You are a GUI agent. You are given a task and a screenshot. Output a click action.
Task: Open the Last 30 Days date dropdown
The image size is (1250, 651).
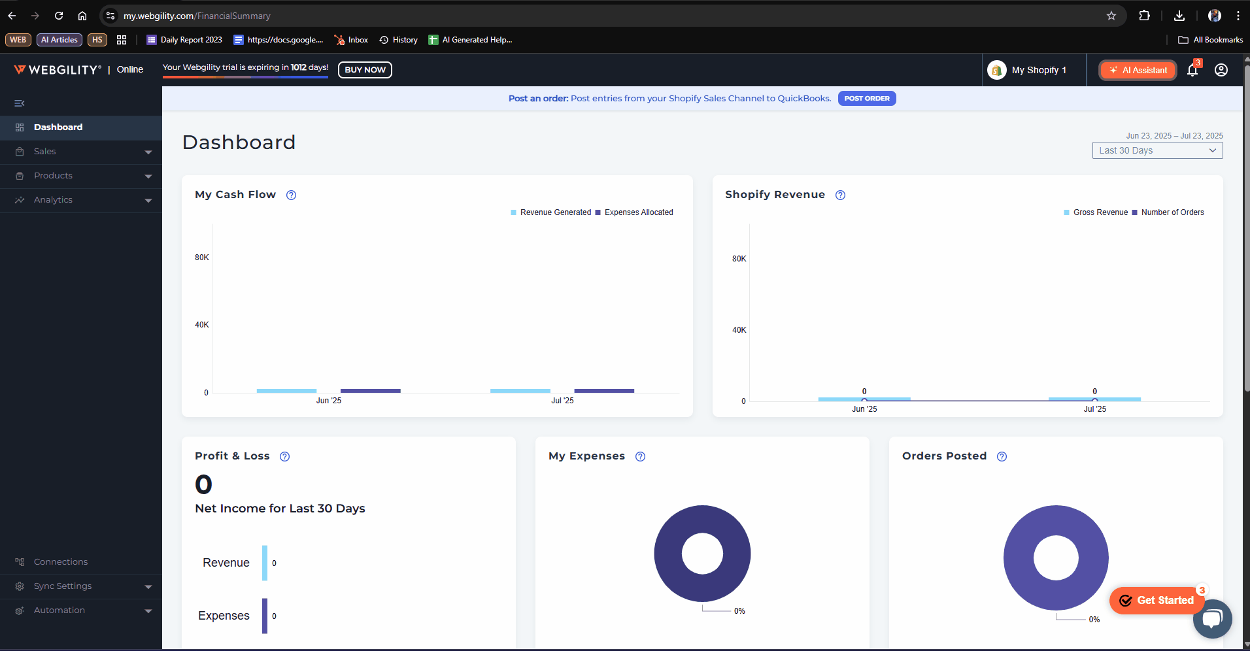click(x=1157, y=150)
